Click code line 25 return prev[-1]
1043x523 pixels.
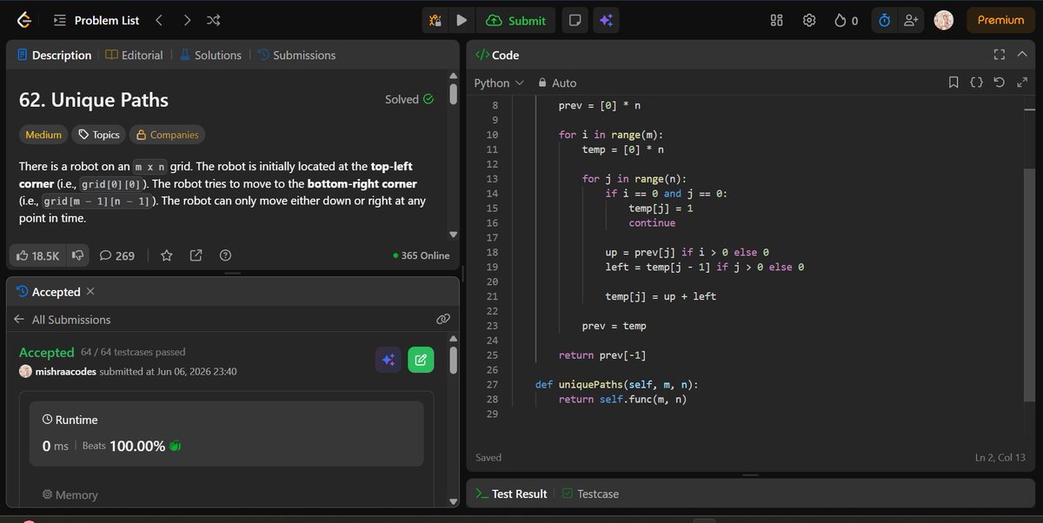tap(602, 355)
